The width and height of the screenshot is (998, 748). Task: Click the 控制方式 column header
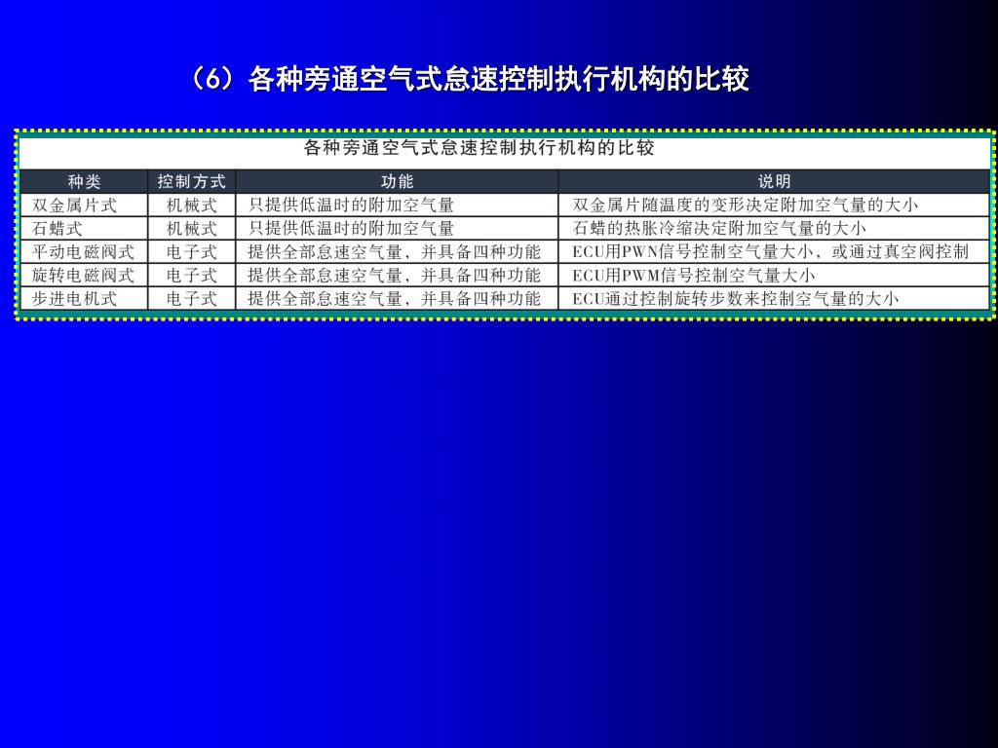(192, 181)
